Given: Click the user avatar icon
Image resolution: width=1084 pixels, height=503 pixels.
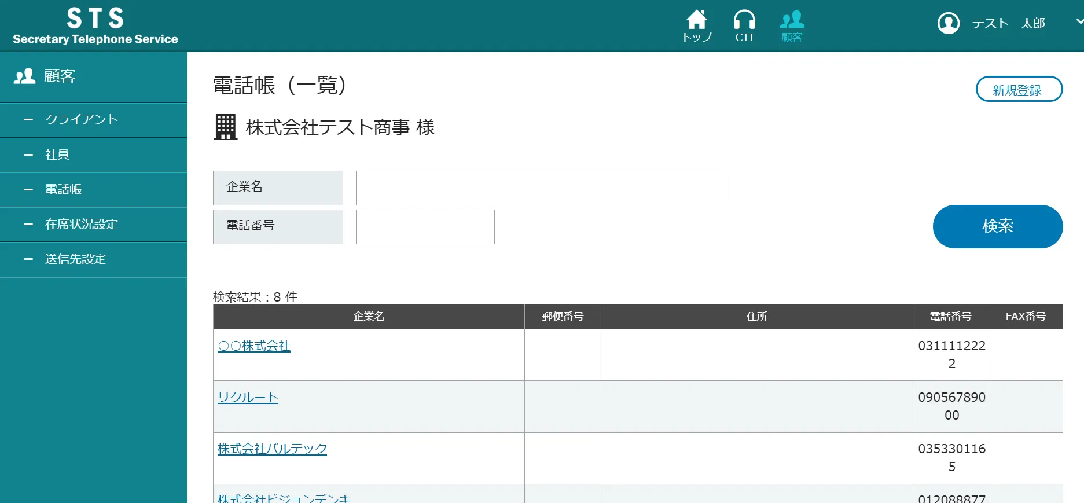Looking at the screenshot, I should [x=948, y=23].
